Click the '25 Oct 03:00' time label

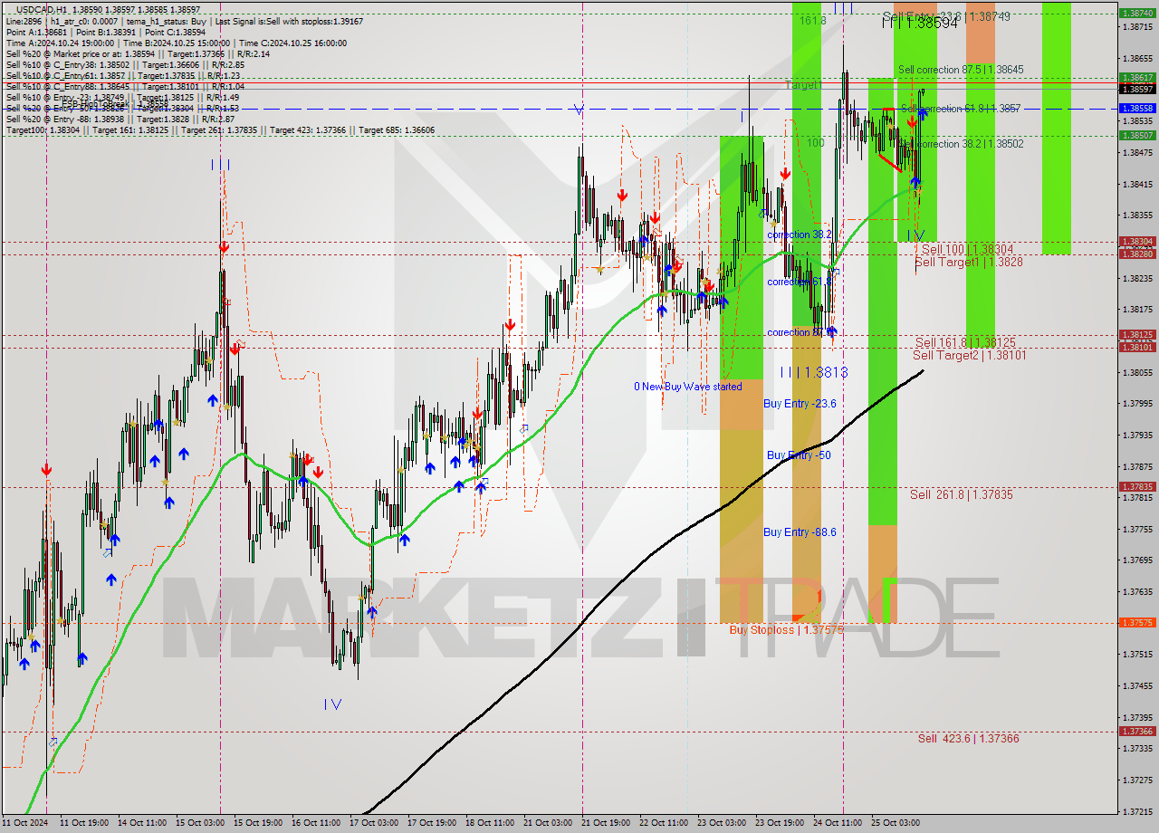(896, 823)
